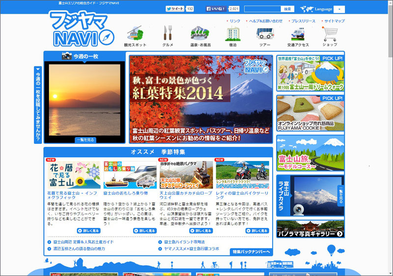Open the 富士山旅。モデルコース banner
The width and height of the screenshot is (393, 276).
(x=310, y=153)
